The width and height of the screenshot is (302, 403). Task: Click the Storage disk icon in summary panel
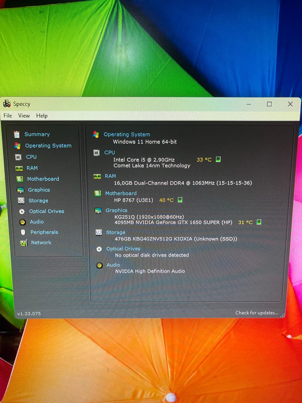(99, 232)
